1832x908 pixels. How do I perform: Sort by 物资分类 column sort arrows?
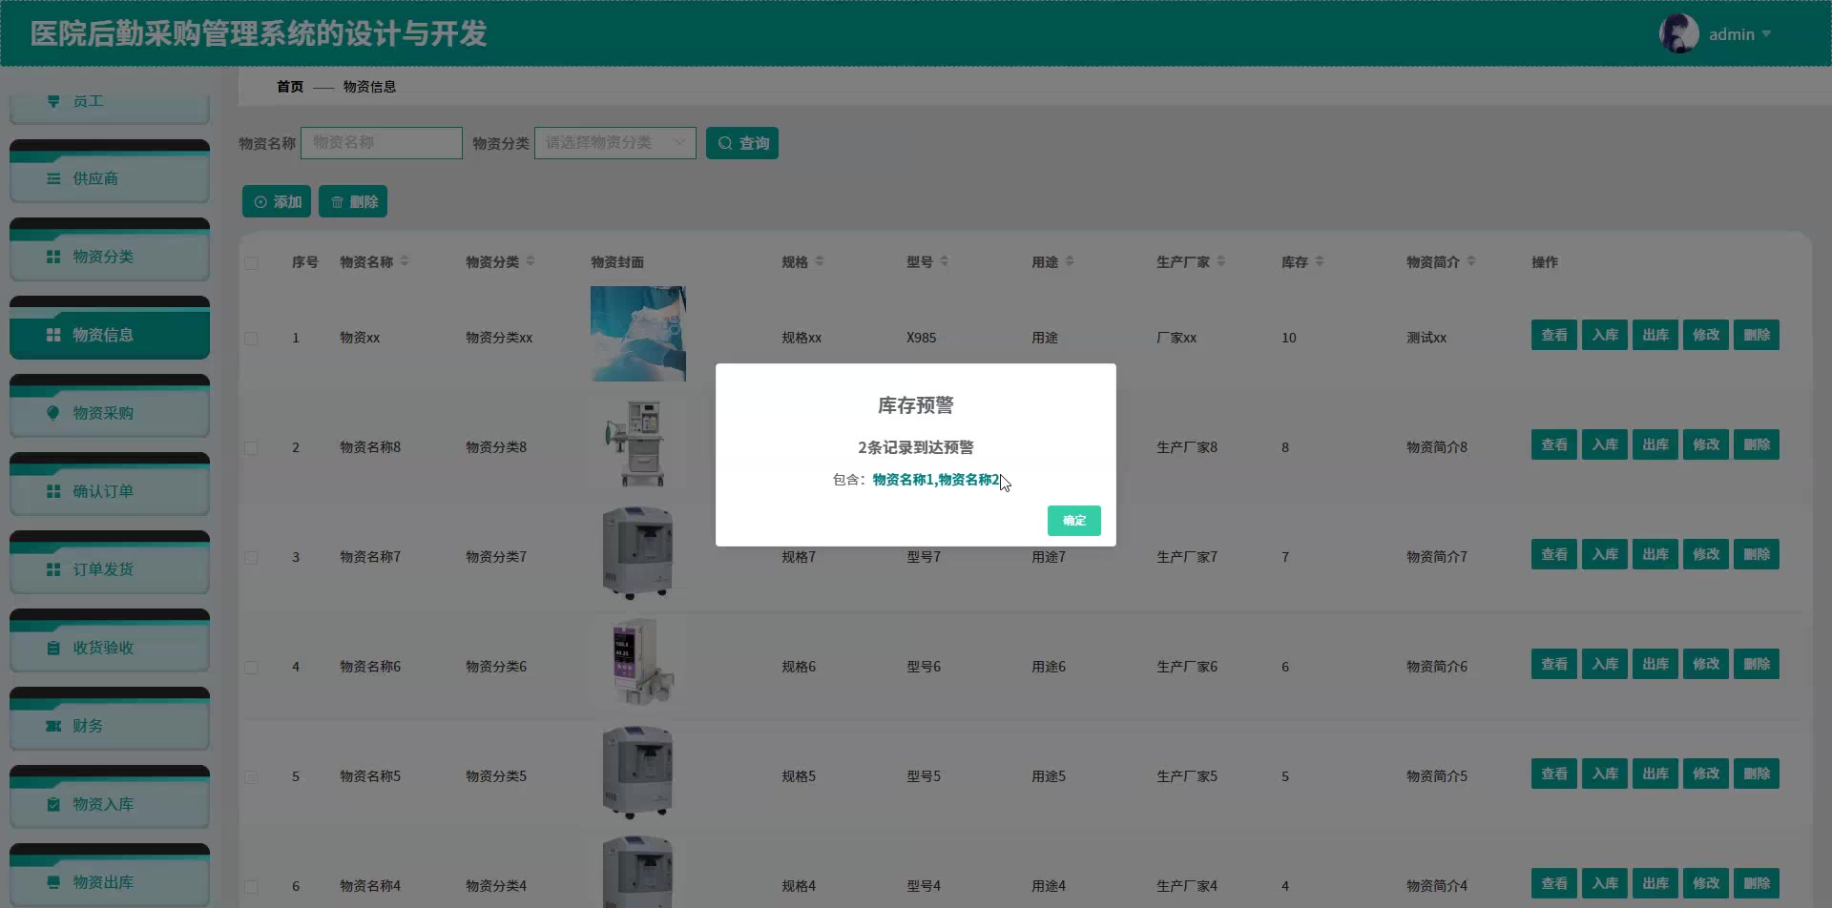pos(531,261)
